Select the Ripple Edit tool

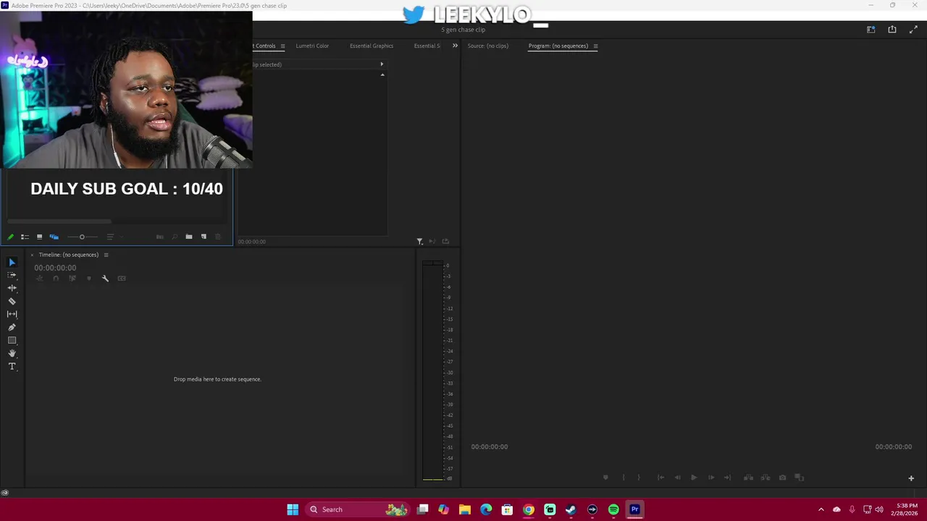pyautogui.click(x=12, y=288)
